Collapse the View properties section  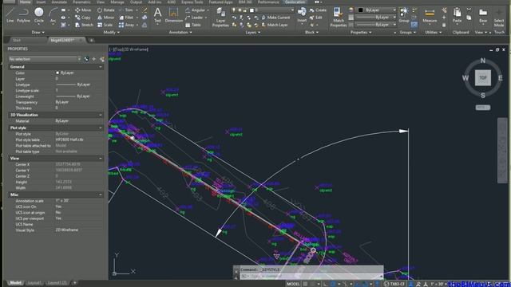pos(101,158)
